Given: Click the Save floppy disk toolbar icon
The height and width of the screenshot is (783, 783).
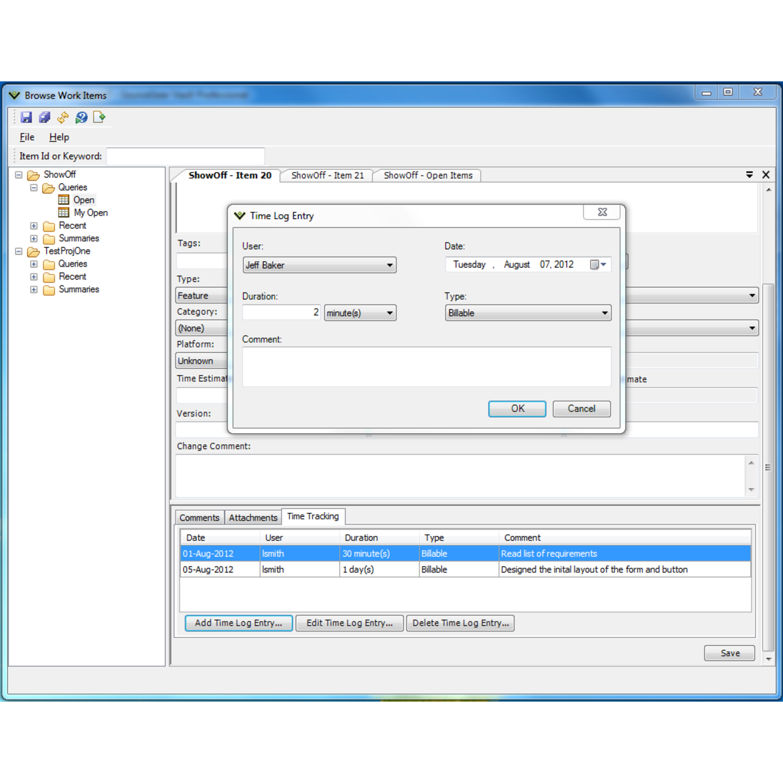Looking at the screenshot, I should [x=26, y=117].
